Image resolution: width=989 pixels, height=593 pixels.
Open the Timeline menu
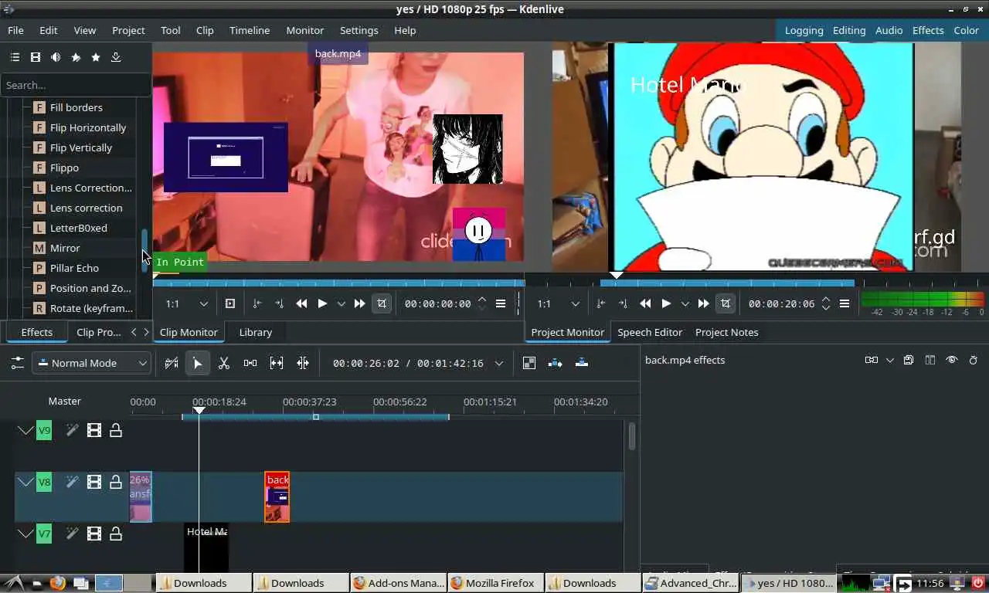(250, 30)
